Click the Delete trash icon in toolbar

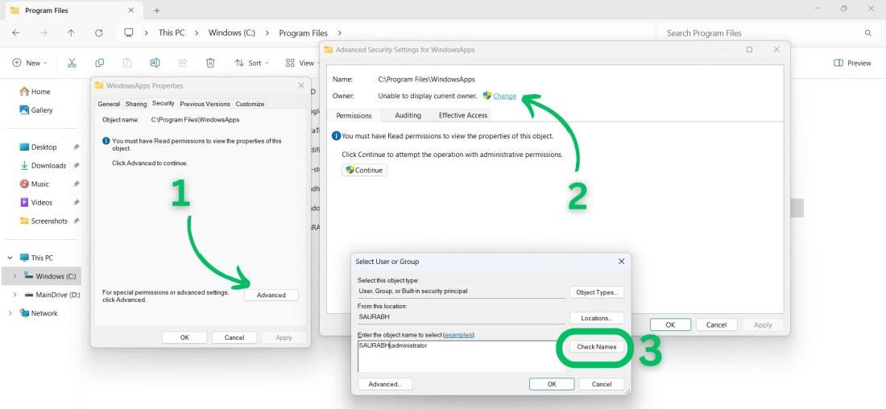(x=210, y=63)
